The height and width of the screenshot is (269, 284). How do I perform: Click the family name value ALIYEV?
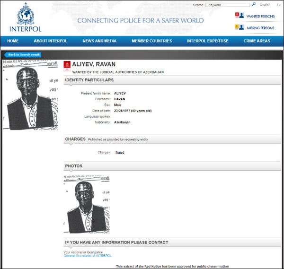coord(120,93)
